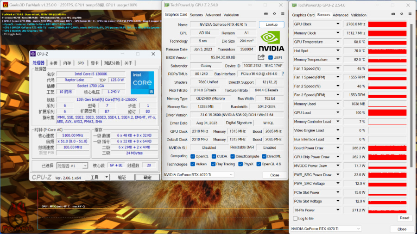Open the hamburger menu in GPU-Z Sensors window
The height and width of the screenshot is (234, 417).
pyautogui.click(x=410, y=14)
